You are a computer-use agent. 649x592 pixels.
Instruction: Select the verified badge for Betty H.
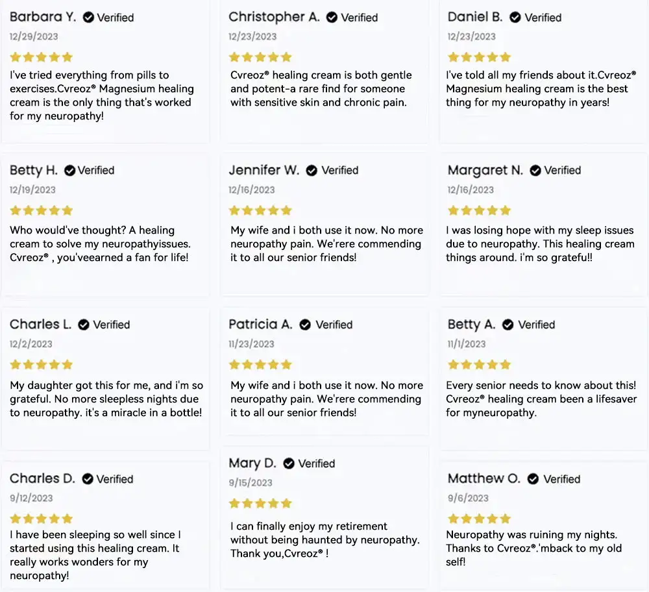[x=69, y=171]
